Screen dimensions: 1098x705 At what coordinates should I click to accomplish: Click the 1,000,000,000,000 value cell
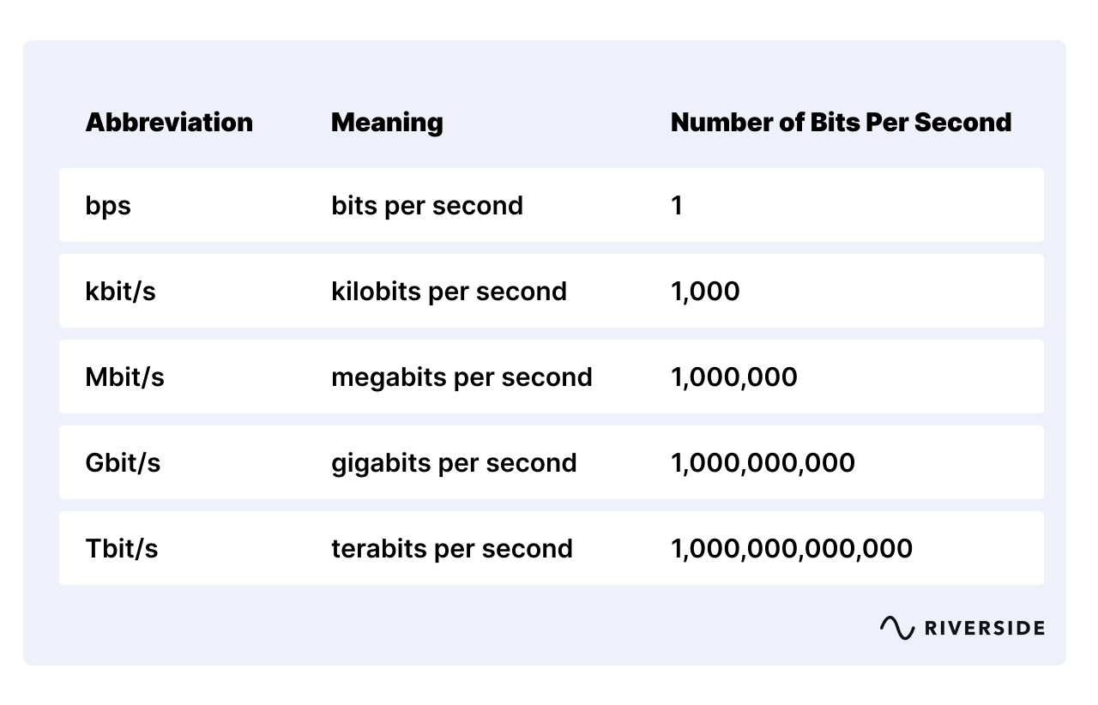click(792, 549)
